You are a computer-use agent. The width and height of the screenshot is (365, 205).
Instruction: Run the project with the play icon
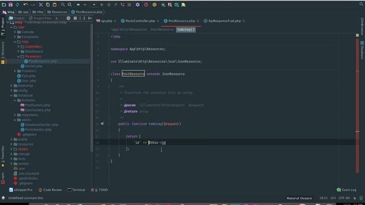tap(102, 5)
